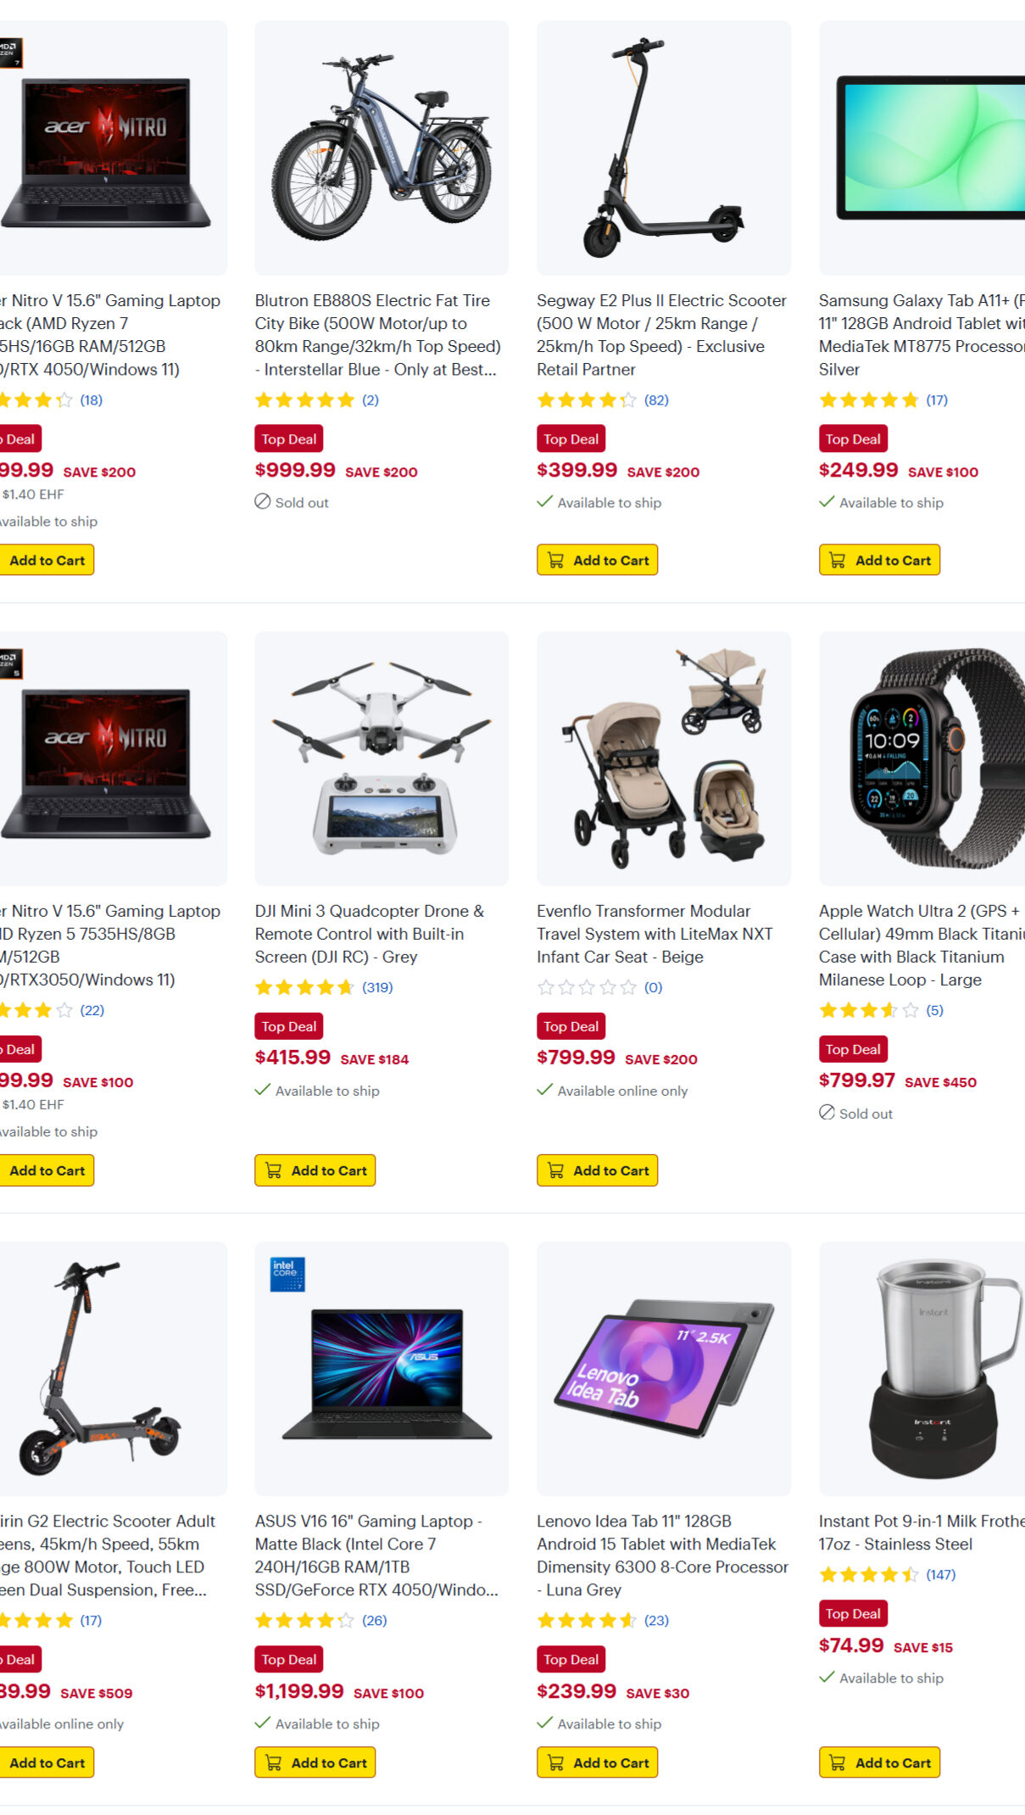The image size is (1025, 1815).
Task: Open Lenovo Idea Tab 11" 128GB title link
Action: click(662, 1555)
